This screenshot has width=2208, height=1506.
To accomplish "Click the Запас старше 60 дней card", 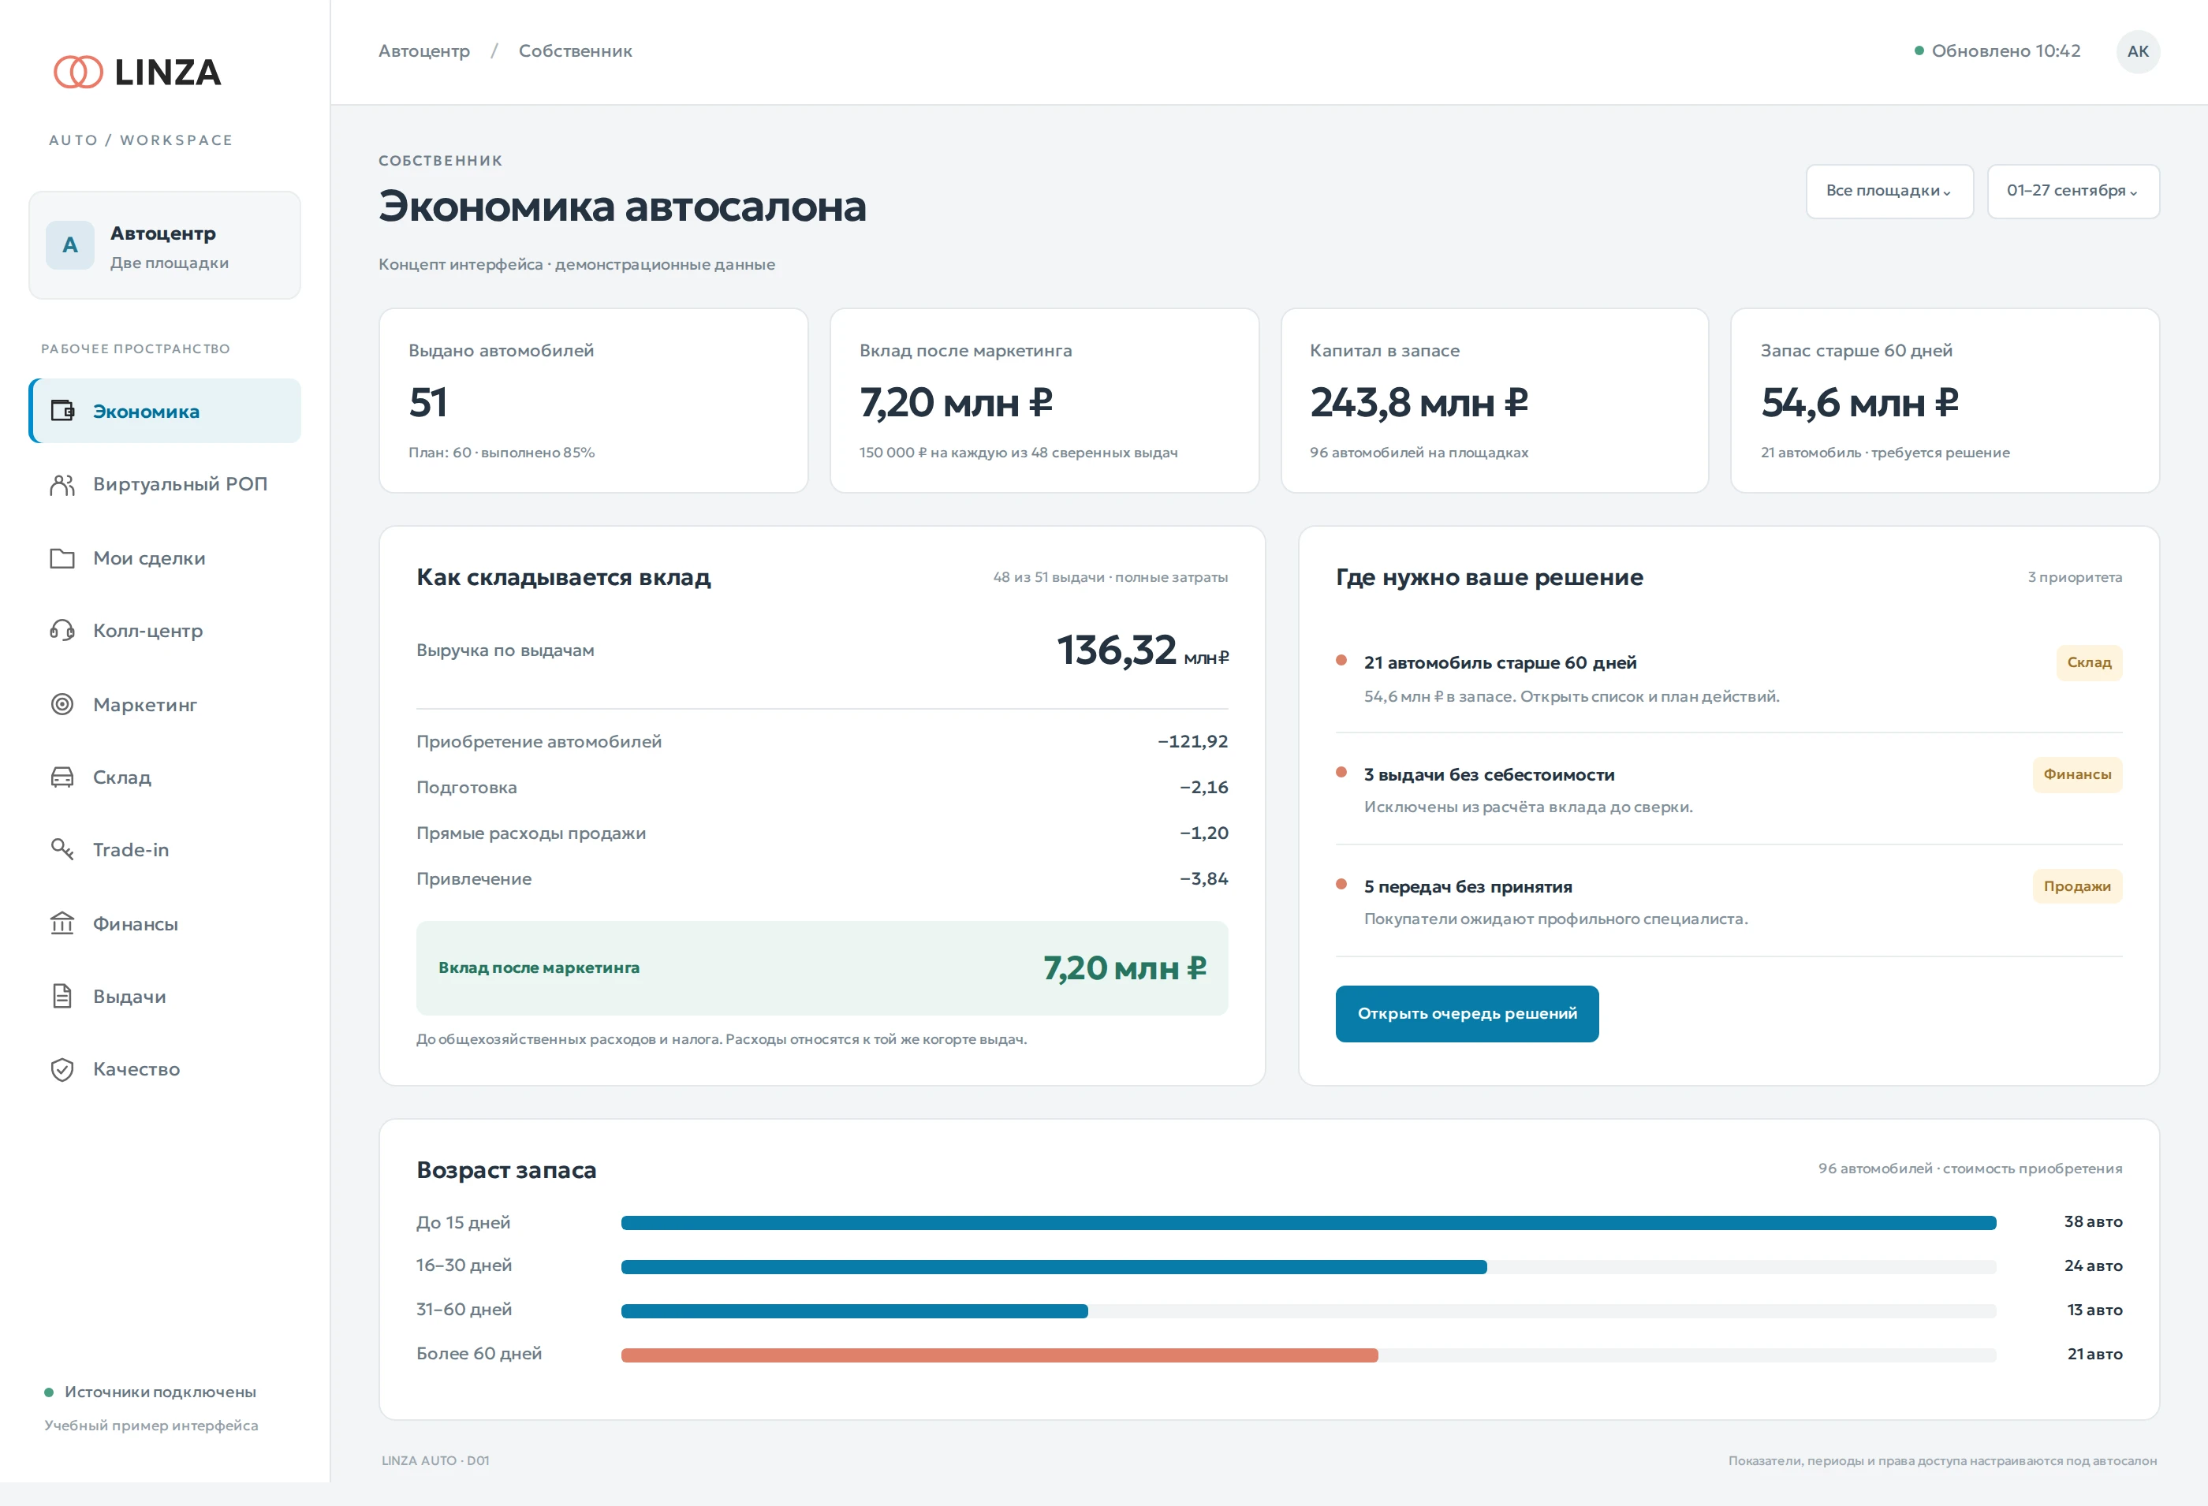I will (1945, 400).
